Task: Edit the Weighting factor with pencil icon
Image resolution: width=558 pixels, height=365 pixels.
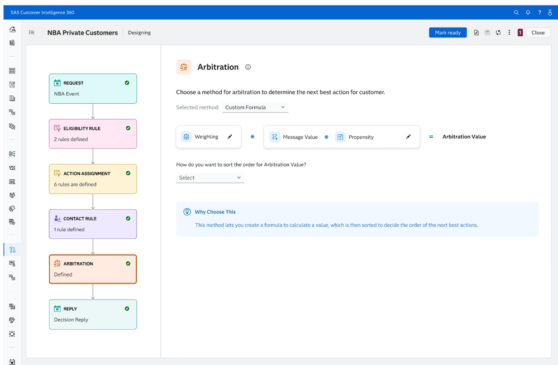Action: (x=230, y=137)
